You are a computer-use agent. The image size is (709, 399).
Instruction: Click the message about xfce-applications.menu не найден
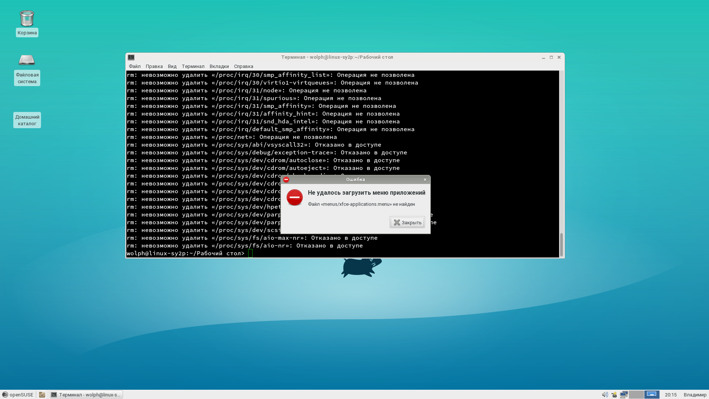pyautogui.click(x=362, y=204)
